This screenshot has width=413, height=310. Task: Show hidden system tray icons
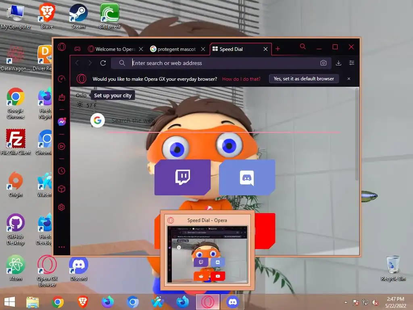pyautogui.click(x=346, y=302)
